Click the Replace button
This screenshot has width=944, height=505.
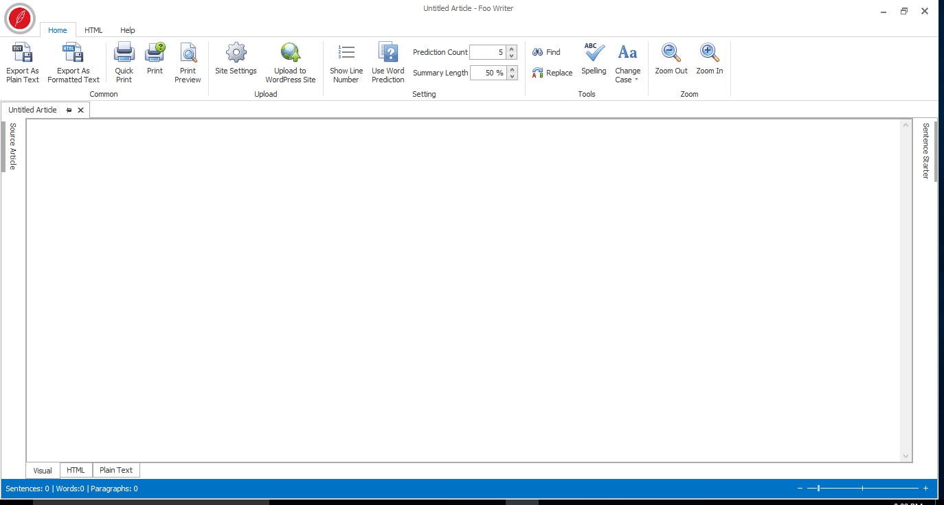coord(552,72)
